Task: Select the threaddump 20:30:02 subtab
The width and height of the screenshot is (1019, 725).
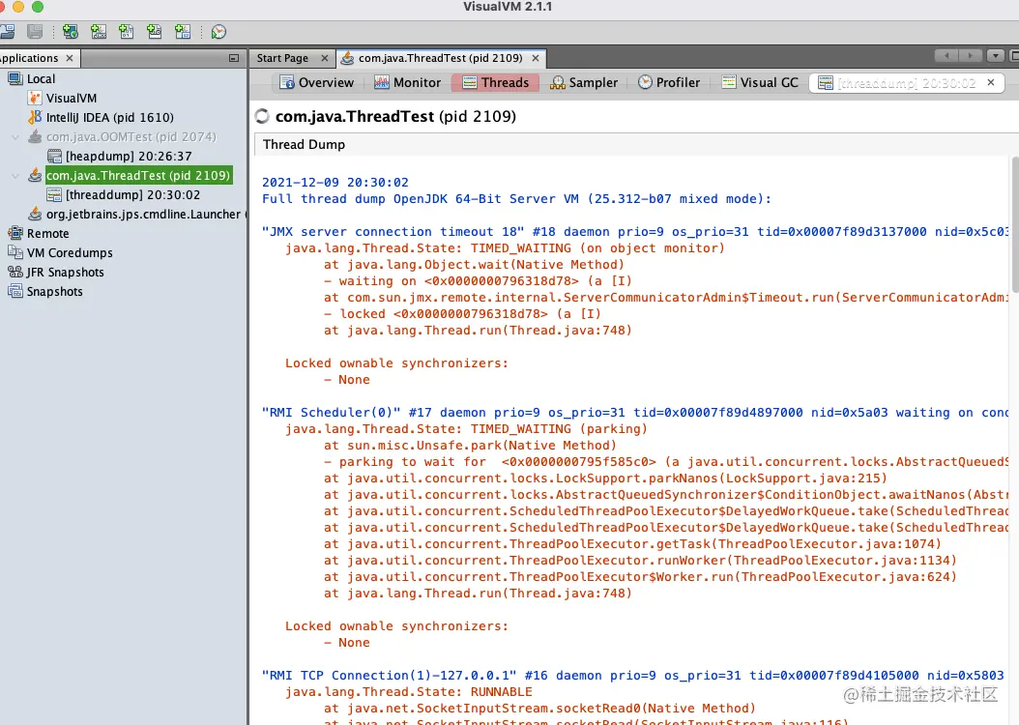Action: pyautogui.click(x=907, y=83)
